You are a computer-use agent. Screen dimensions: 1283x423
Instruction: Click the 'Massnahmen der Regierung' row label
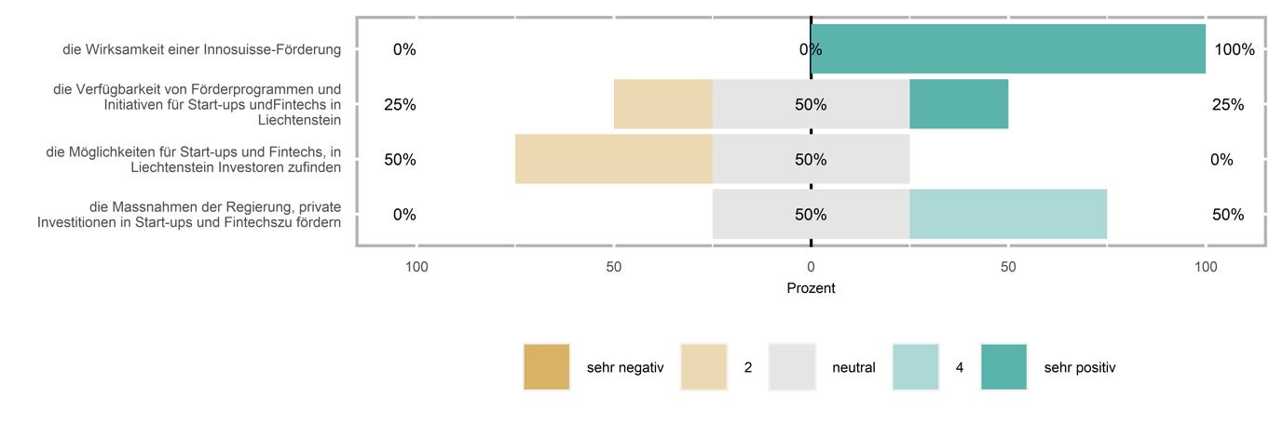[x=189, y=214]
